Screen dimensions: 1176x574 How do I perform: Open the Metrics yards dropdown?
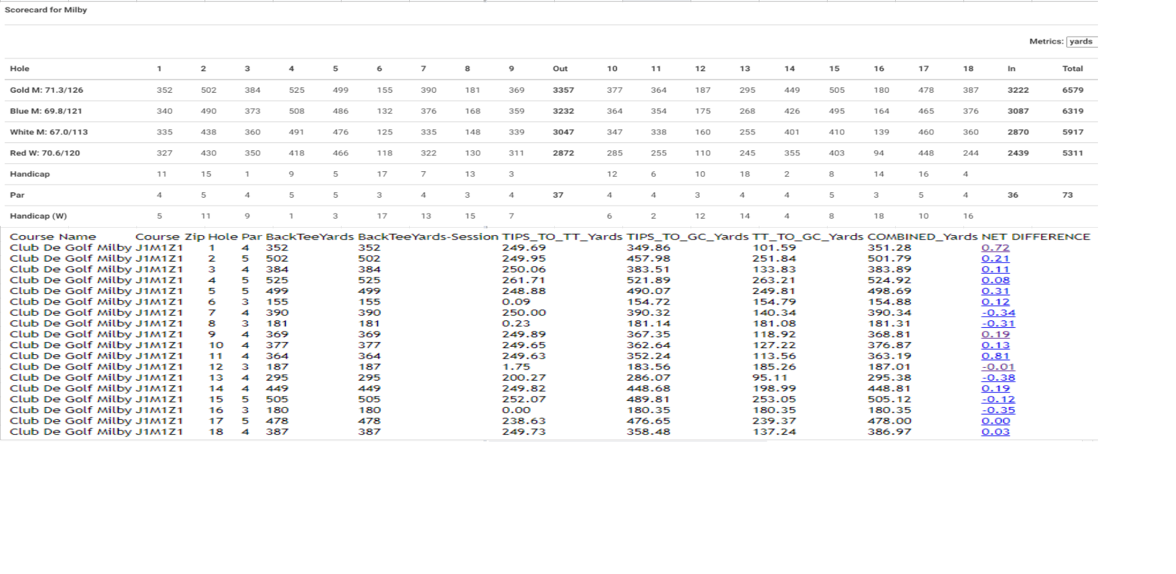(x=1082, y=42)
